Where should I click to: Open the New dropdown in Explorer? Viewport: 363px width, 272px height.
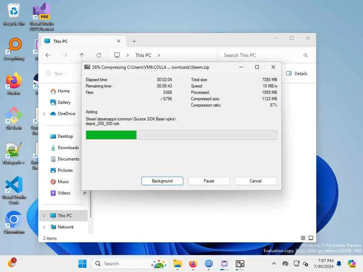(56, 74)
